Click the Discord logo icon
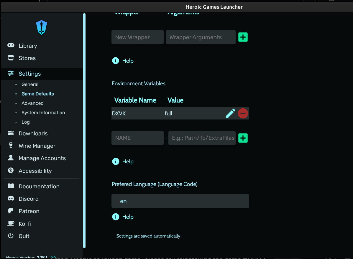Viewport: 353px width, 259px height. point(11,198)
